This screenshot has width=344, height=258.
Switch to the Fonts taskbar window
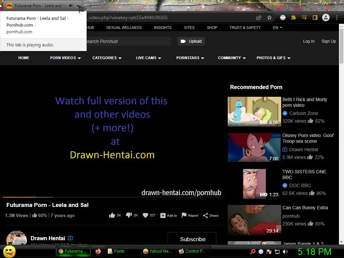tap(122, 251)
